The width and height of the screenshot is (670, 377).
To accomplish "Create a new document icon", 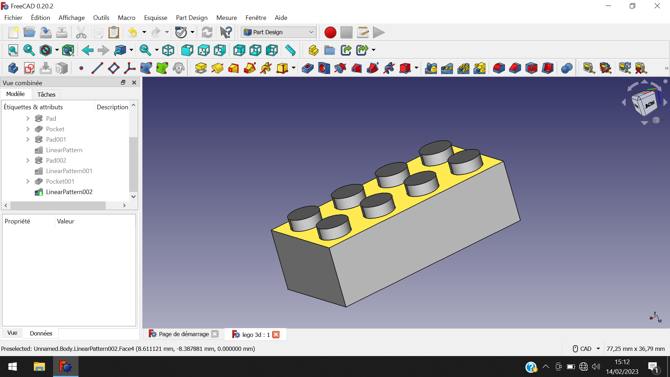I will 13,32.
